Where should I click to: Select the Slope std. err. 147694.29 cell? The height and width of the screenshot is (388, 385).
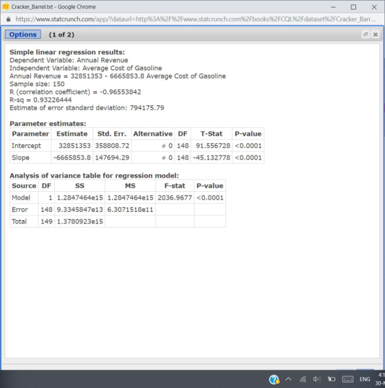tap(112, 158)
